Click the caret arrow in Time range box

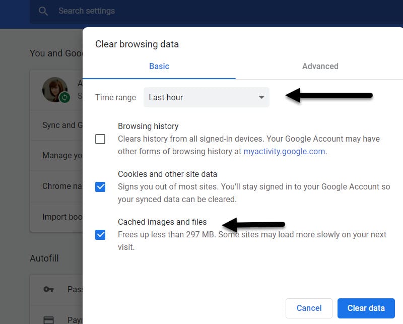pos(261,97)
